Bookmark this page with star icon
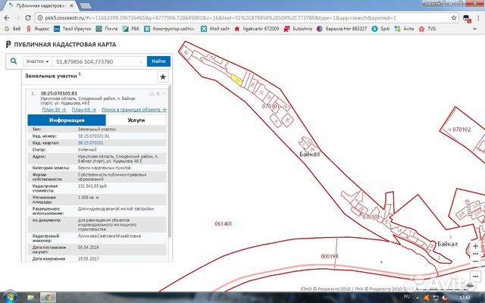The height and width of the screenshot is (303, 485). (453, 18)
